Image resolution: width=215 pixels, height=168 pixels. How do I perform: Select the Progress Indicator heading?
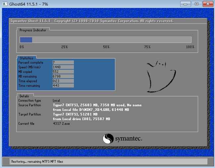coord(33,30)
